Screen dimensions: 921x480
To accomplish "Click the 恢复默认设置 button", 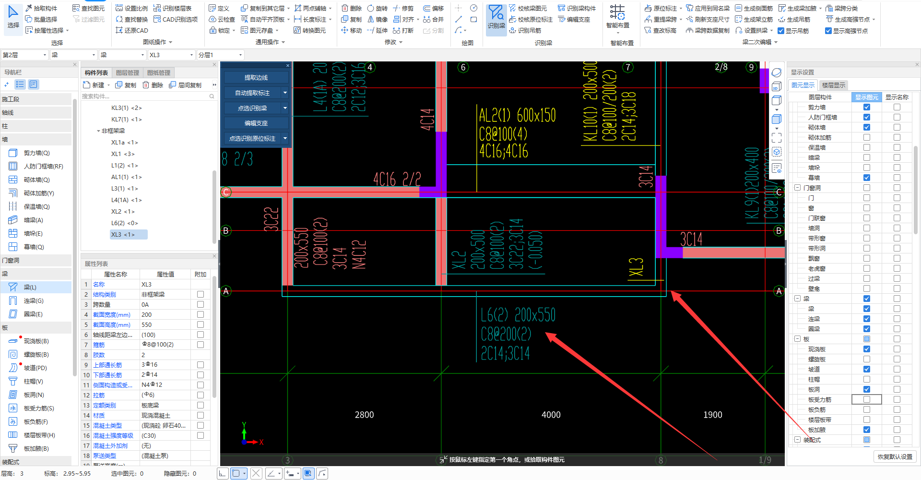I will pos(895,456).
